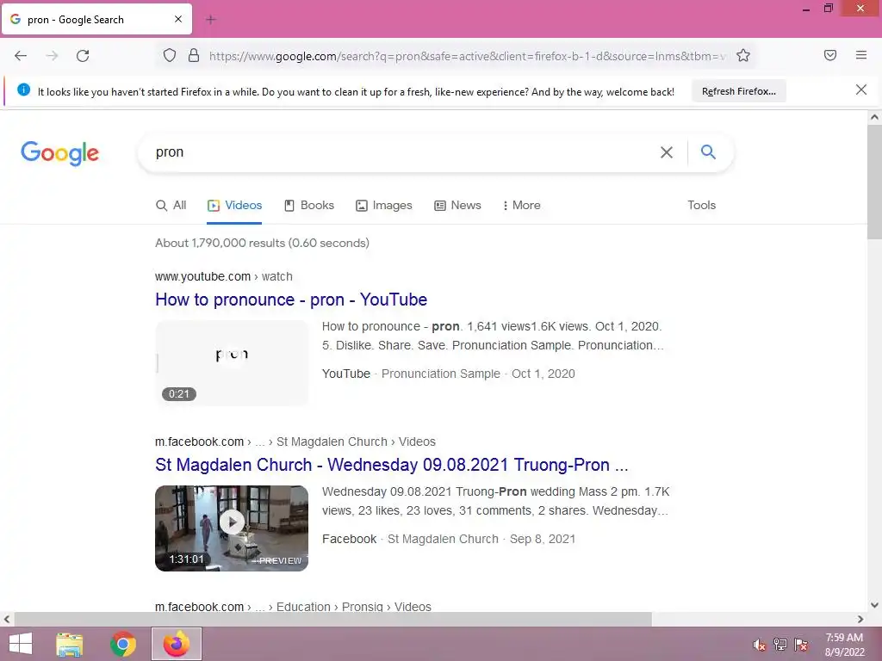Clear the search box with the X icon

[667, 152]
